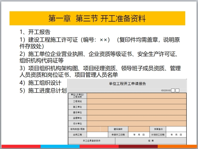Click the 申请开工日期 date cell
This screenshot has width=198, height=149.
(139, 135)
